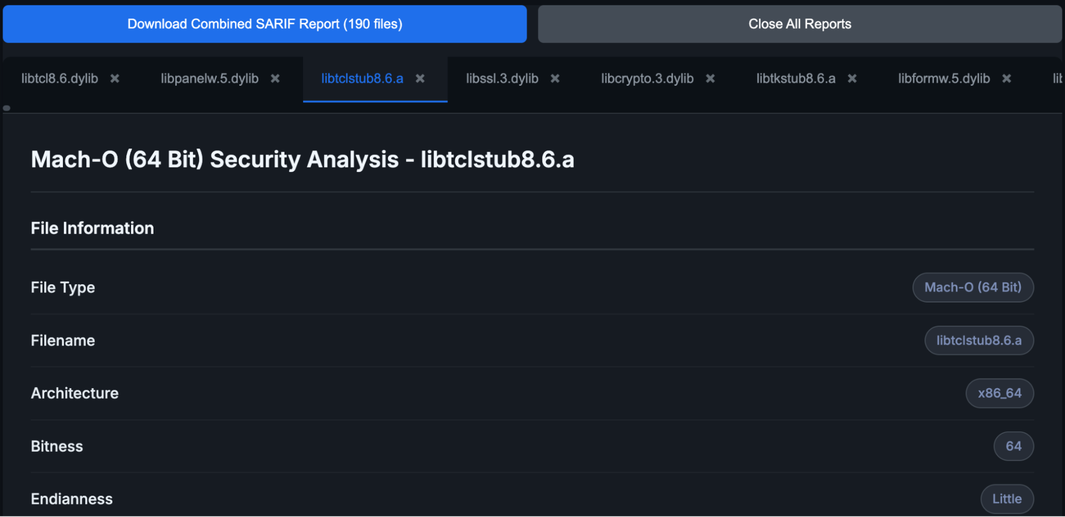Close the libssl.3.dylib report tab
The width and height of the screenshot is (1065, 517).
[555, 78]
